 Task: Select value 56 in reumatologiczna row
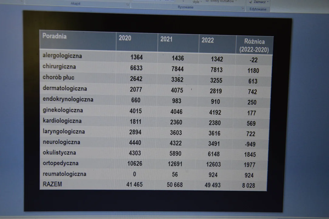(175, 175)
